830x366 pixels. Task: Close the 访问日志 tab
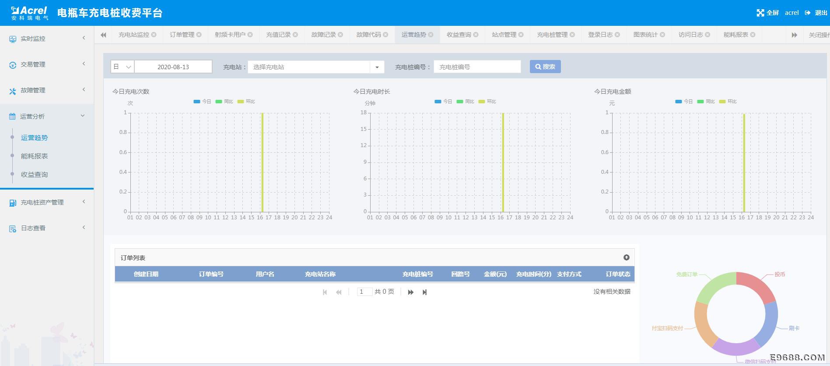[x=707, y=35]
